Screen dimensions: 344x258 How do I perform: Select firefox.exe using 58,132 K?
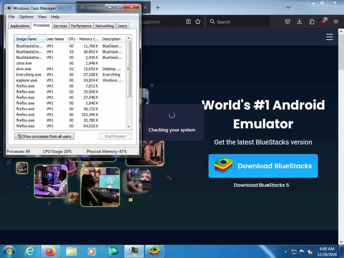70,109
